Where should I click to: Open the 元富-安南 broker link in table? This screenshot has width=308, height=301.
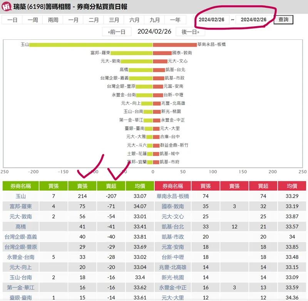[172, 247]
